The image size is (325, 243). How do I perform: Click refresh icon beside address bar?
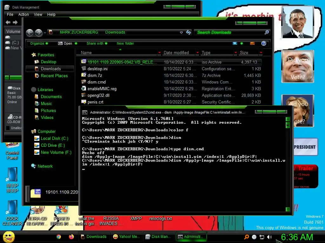pos(189,32)
